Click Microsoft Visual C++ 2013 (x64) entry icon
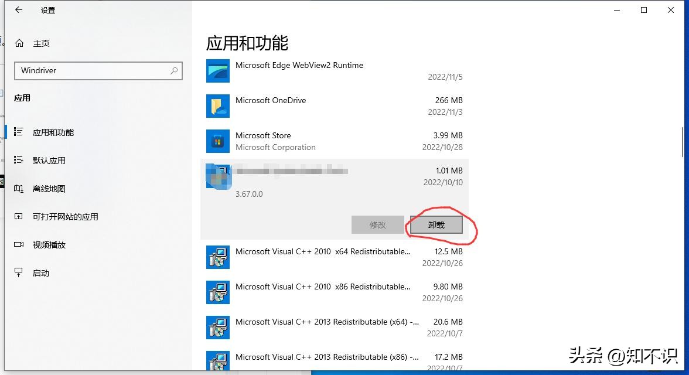Screen dimensions: 689x375 (217, 327)
